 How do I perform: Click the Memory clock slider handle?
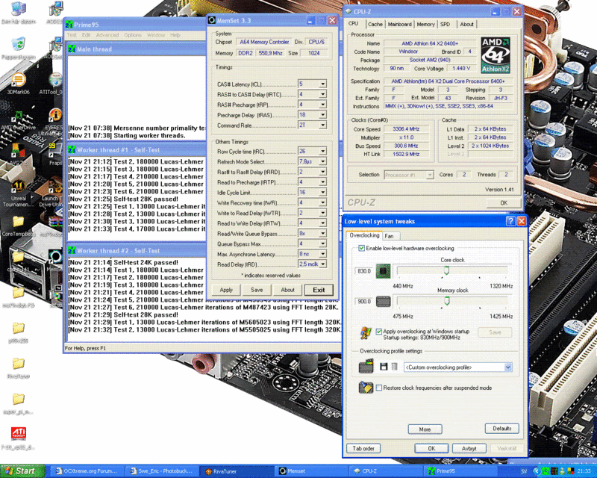click(x=447, y=301)
